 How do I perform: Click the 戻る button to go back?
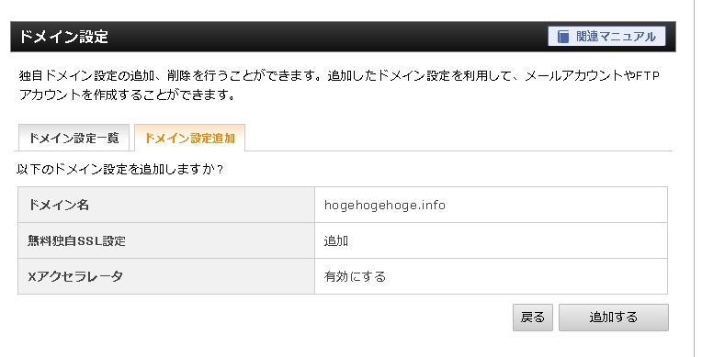pyautogui.click(x=533, y=318)
